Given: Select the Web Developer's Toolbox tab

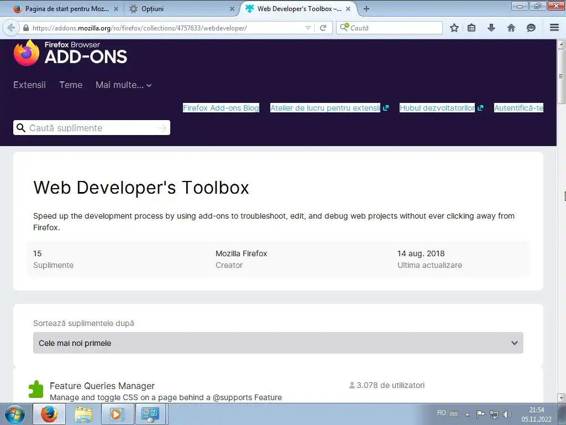Looking at the screenshot, I should [x=299, y=9].
